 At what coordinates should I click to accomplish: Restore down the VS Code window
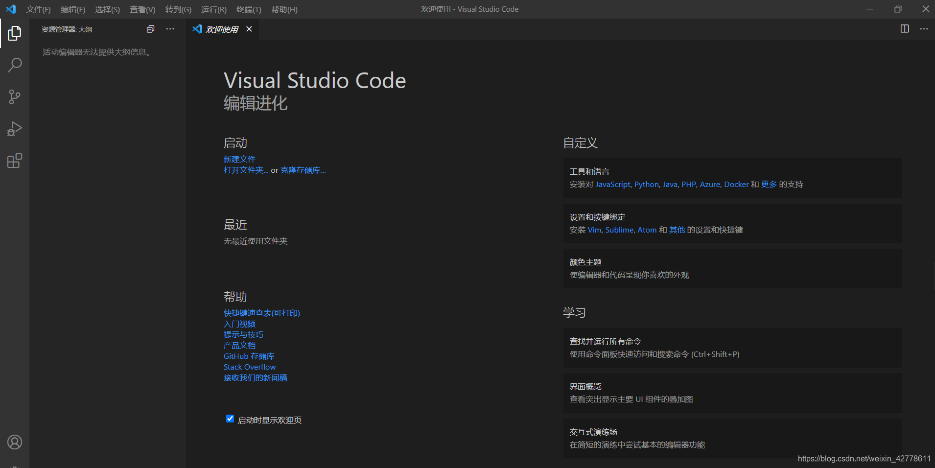(898, 9)
